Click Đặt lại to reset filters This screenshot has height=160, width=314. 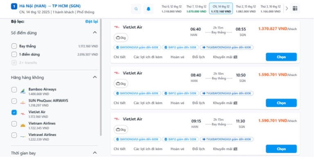click(92, 21)
